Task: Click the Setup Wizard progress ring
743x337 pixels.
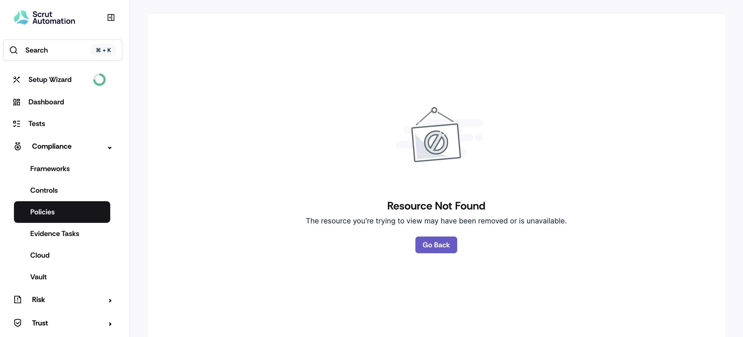Action: (99, 79)
